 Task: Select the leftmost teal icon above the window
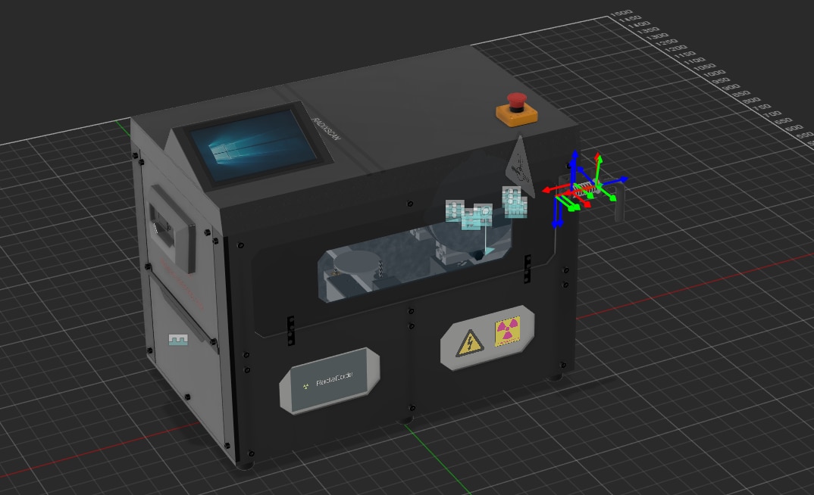(x=455, y=210)
